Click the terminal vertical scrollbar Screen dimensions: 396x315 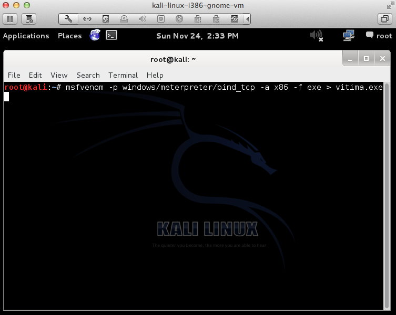[x=387, y=196]
